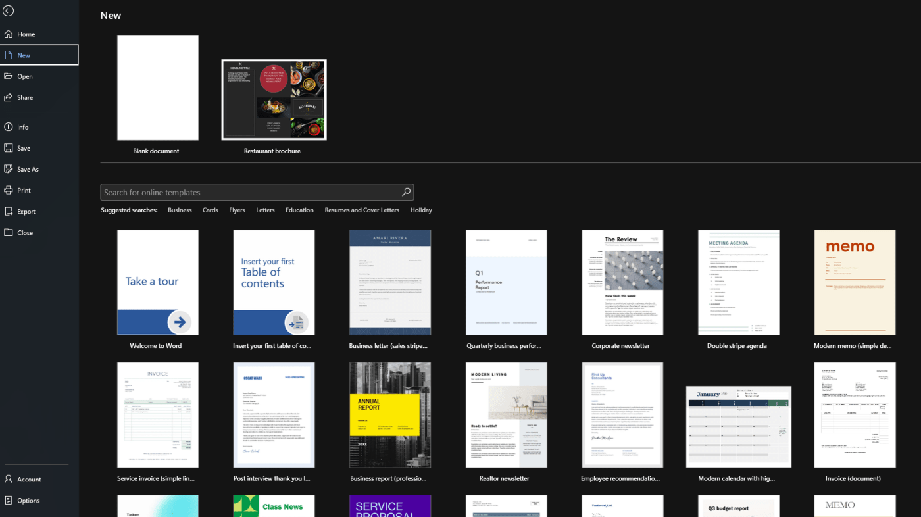Select the Save label in sidebar
Screen dimensions: 921x517
[x=24, y=148]
